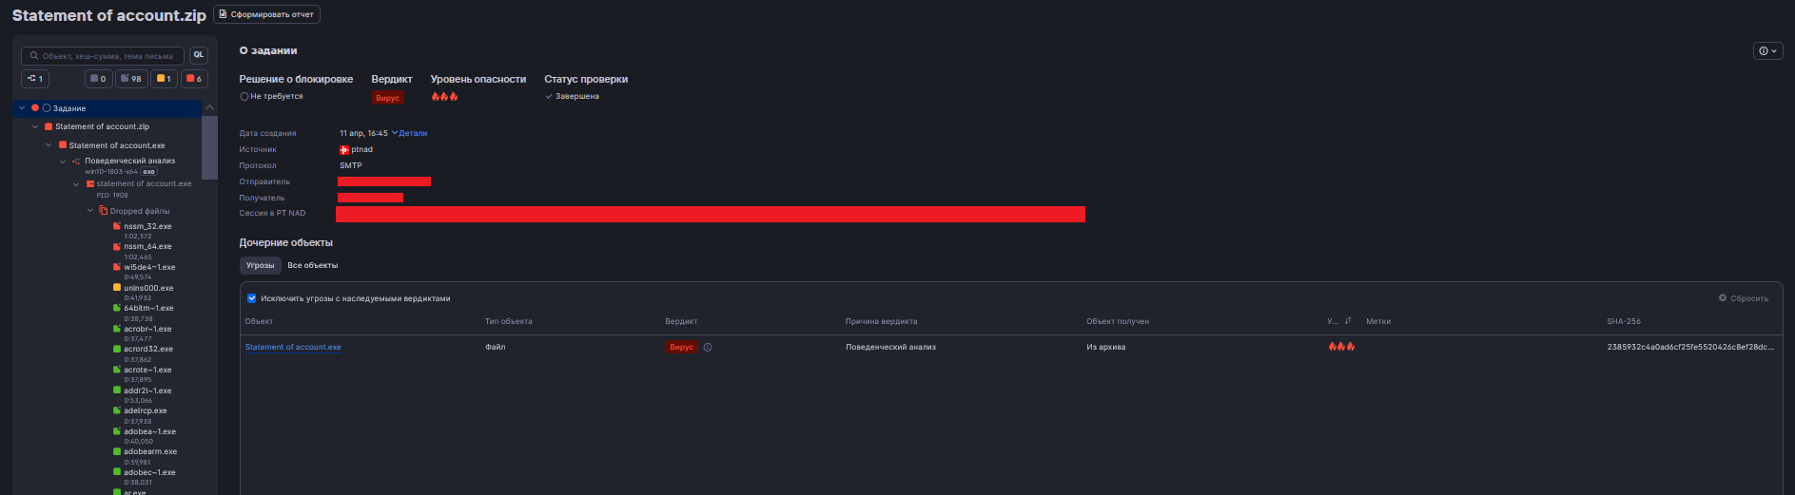This screenshot has height=495, width=1795.
Task: Click green icon of 64bitm~1.exe
Action: [117, 309]
